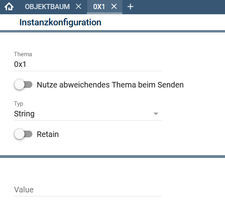Click the Retain label text
Viewport: 225px width, 209px height.
48,134
